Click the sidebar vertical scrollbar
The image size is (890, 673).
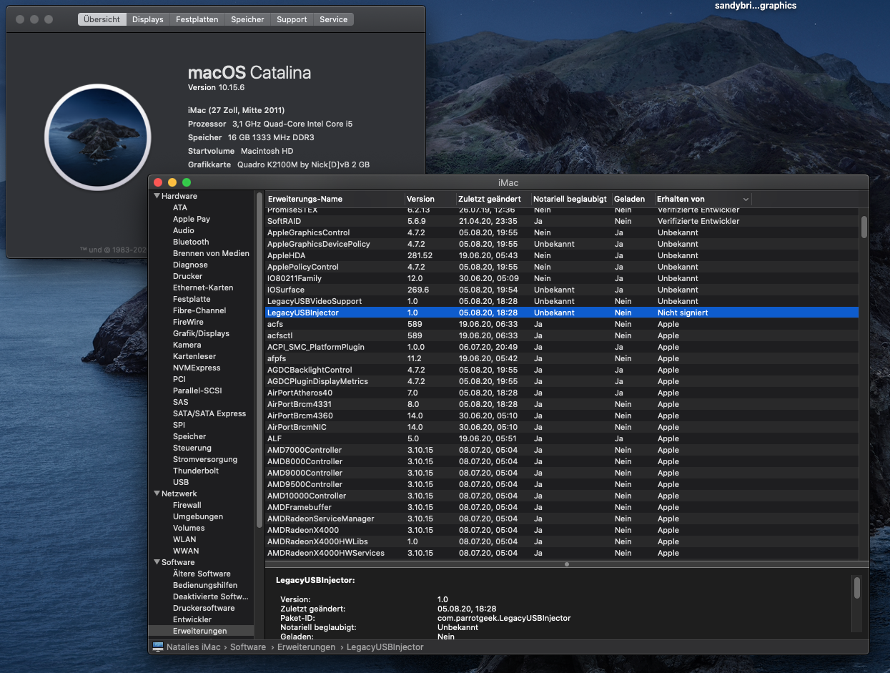pyautogui.click(x=259, y=360)
